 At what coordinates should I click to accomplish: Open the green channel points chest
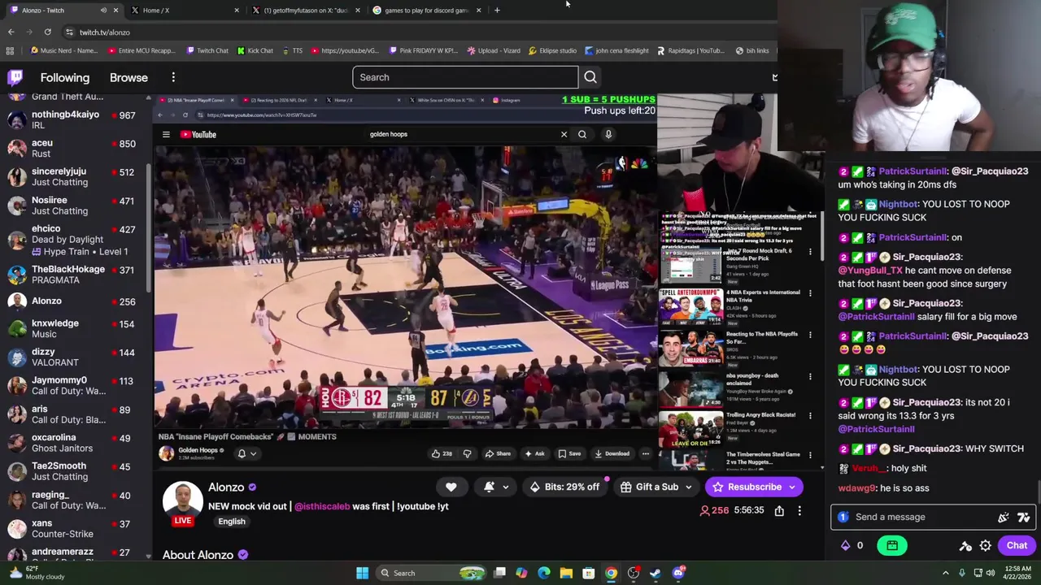[892, 545]
